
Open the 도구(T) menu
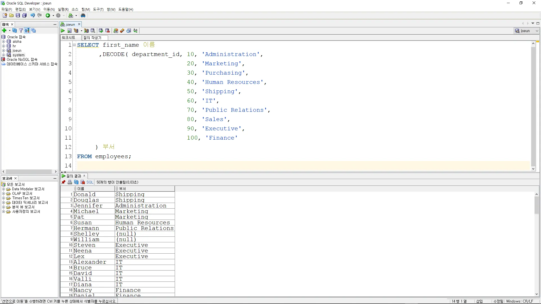click(x=98, y=9)
